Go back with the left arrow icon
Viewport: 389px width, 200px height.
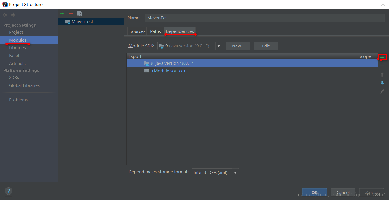5,15
